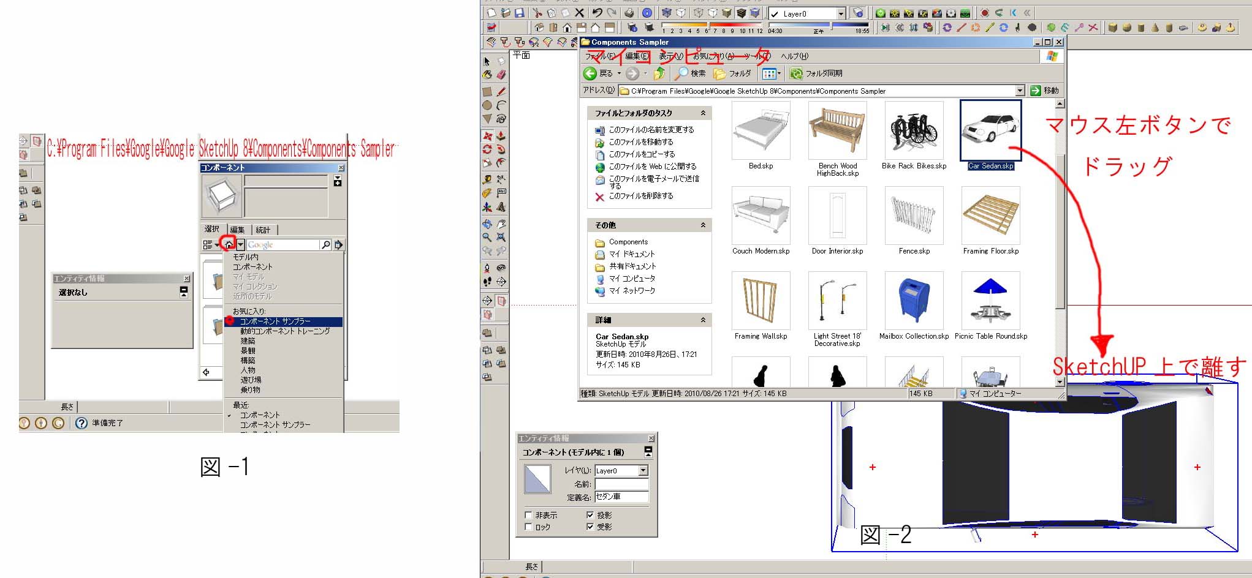Switch to X-ray face style icon
Screen dimensions: 1252x578
[667, 13]
